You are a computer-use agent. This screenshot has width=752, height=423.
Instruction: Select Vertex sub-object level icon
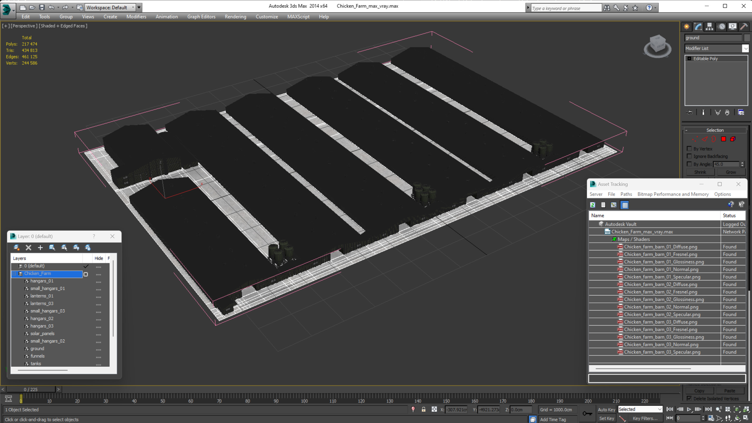click(x=695, y=139)
